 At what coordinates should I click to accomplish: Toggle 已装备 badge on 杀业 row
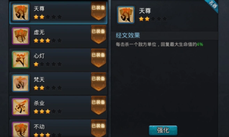pyautogui.click(x=99, y=105)
